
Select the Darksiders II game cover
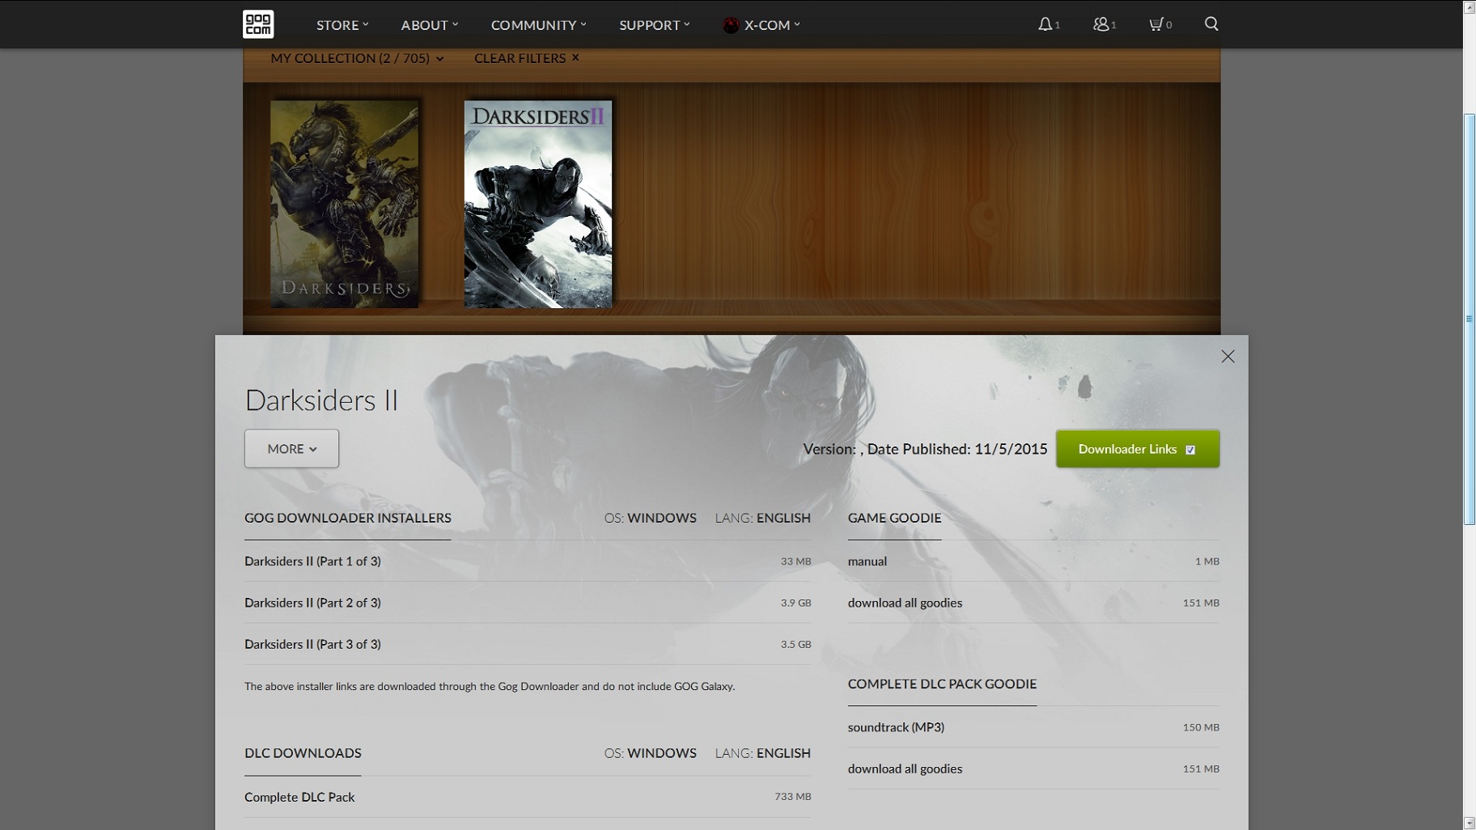coord(538,204)
